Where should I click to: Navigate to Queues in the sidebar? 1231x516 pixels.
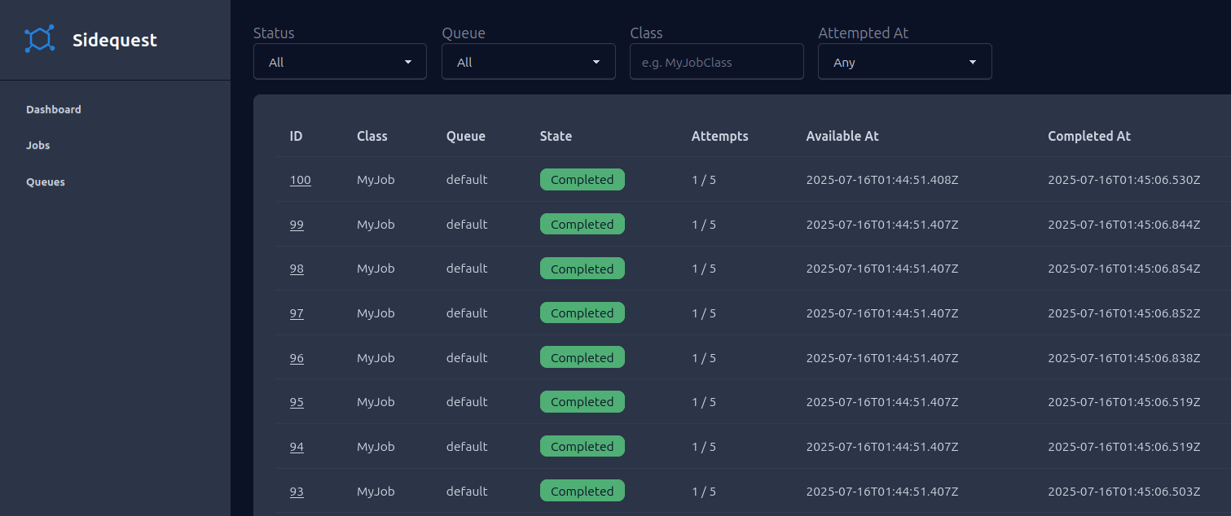(46, 182)
